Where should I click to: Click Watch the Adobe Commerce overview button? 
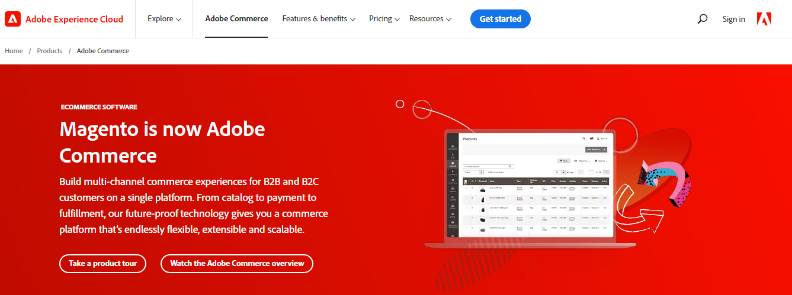point(237,263)
